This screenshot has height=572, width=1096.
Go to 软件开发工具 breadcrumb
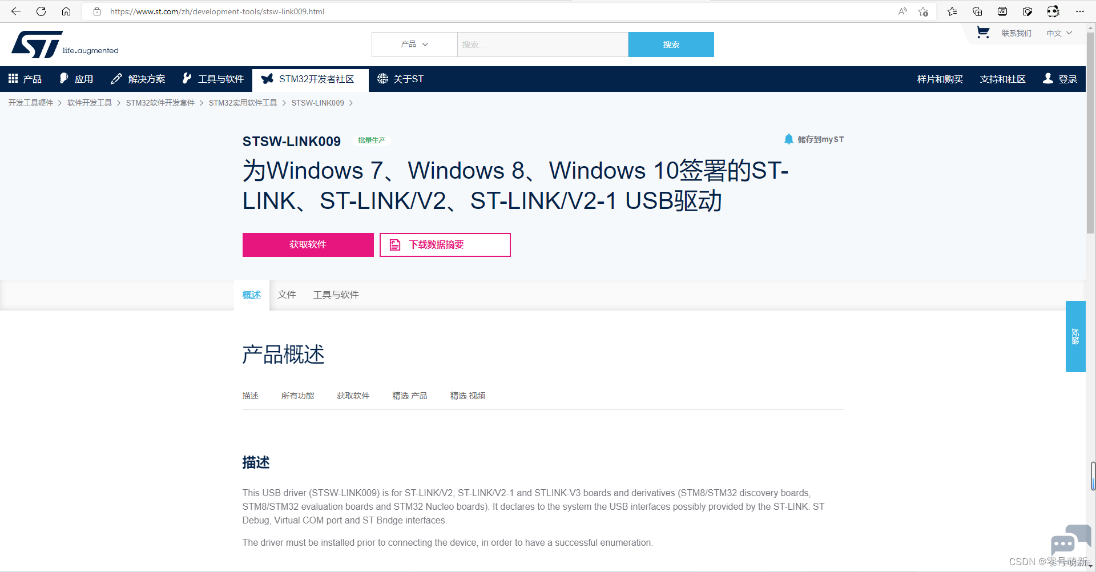(x=90, y=103)
